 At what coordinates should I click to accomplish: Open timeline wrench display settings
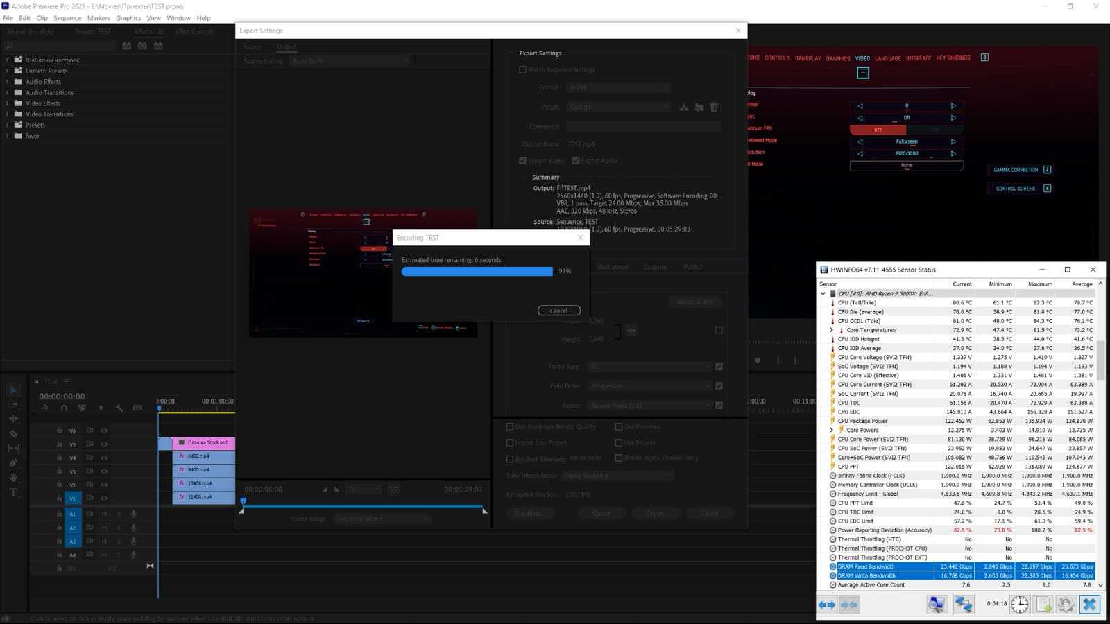point(119,408)
